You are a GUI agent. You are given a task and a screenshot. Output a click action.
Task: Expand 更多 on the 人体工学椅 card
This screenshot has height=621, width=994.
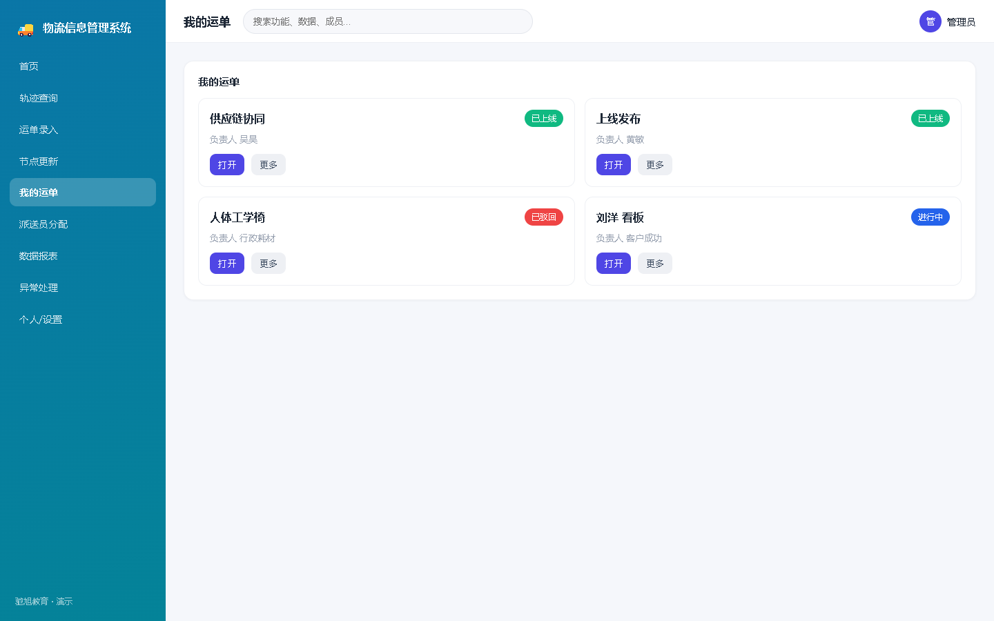tap(269, 264)
